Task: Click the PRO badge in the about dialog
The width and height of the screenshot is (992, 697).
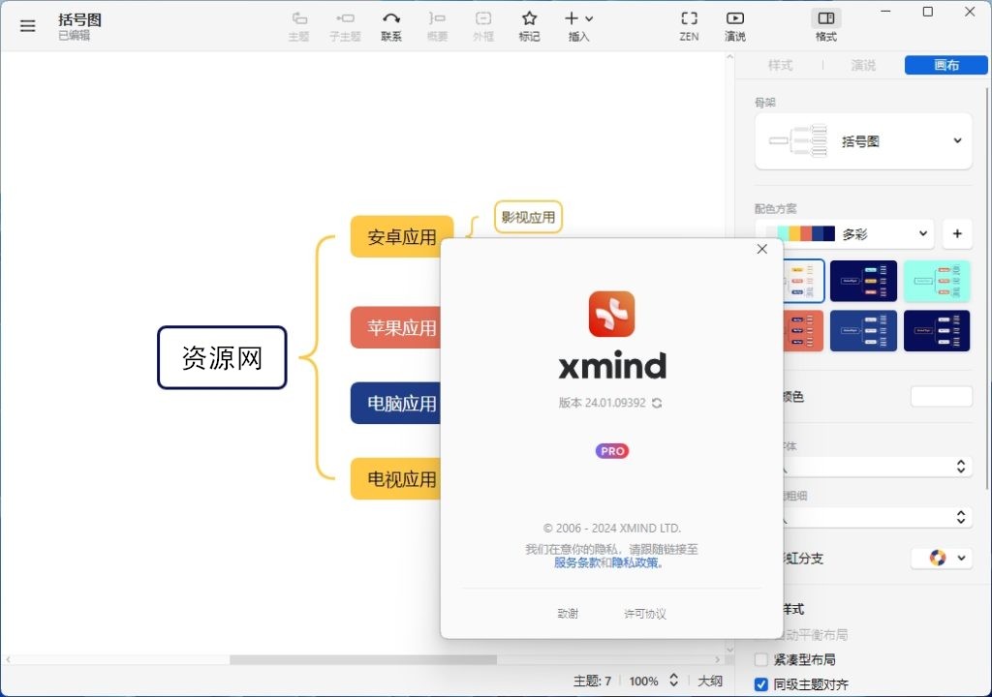Action: [x=611, y=451]
